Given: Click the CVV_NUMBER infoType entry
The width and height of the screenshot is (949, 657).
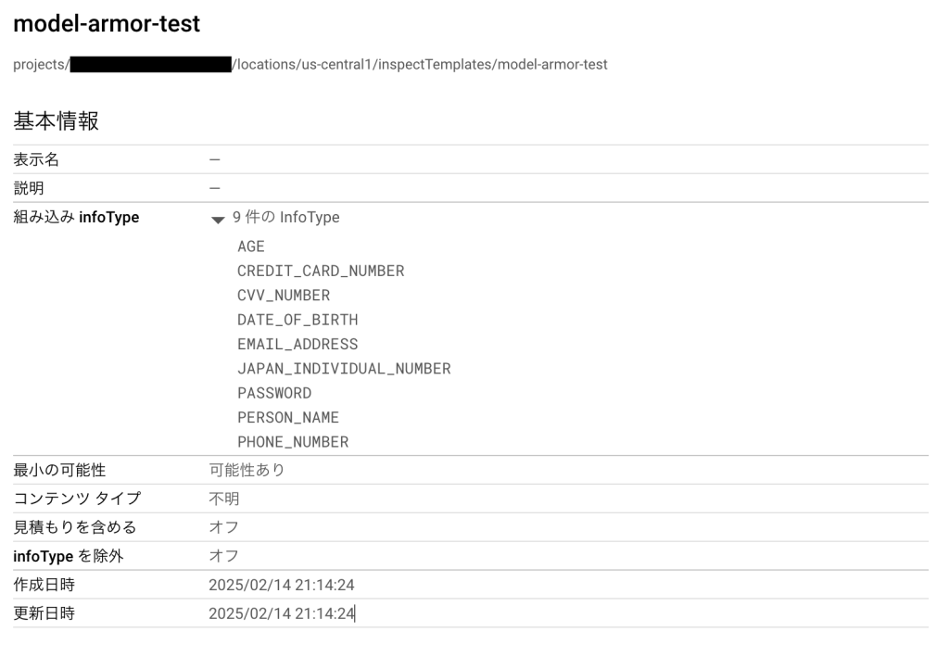Looking at the screenshot, I should (284, 296).
